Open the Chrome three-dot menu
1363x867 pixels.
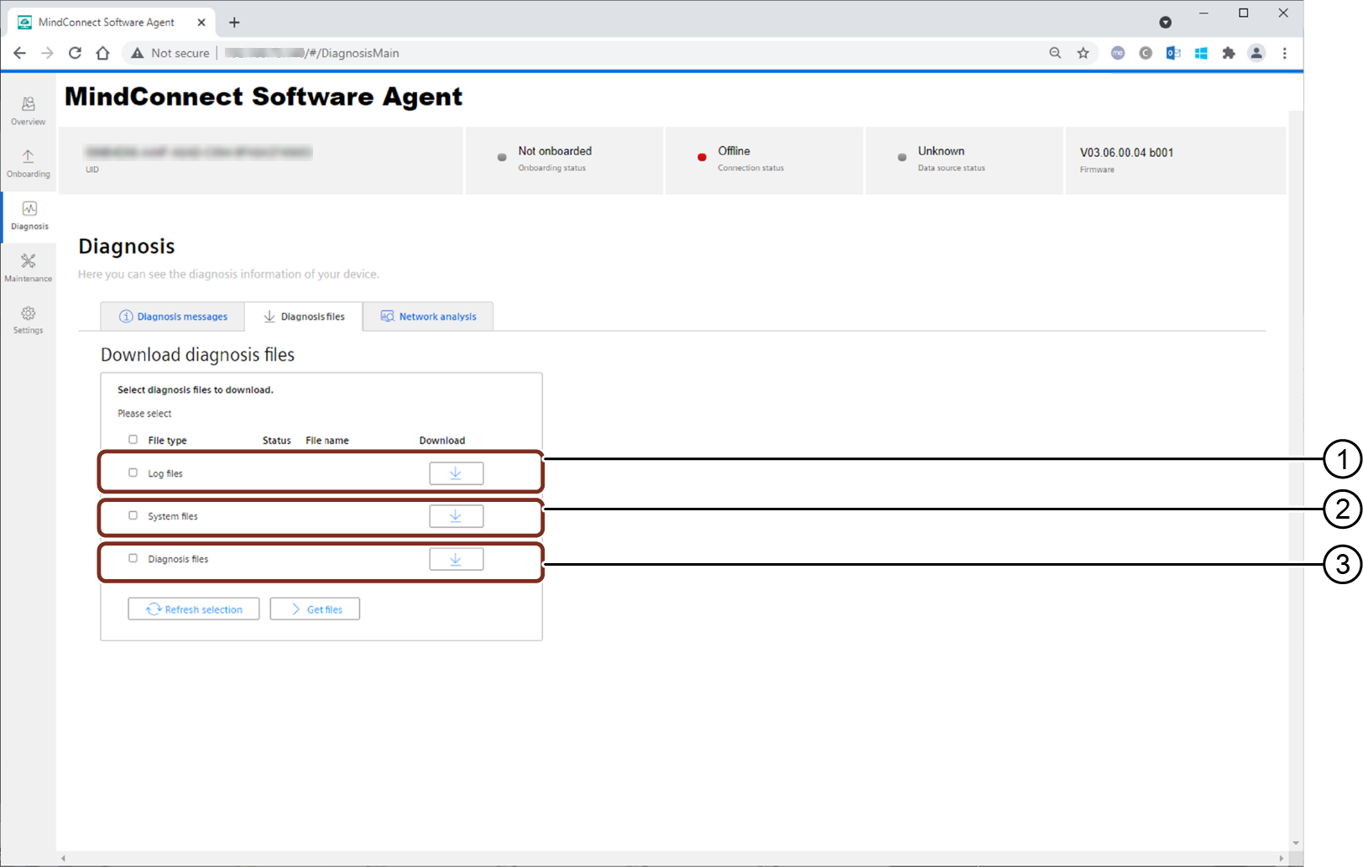point(1285,53)
